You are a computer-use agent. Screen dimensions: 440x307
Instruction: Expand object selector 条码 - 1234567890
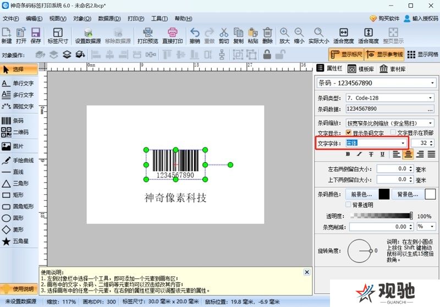click(432, 83)
